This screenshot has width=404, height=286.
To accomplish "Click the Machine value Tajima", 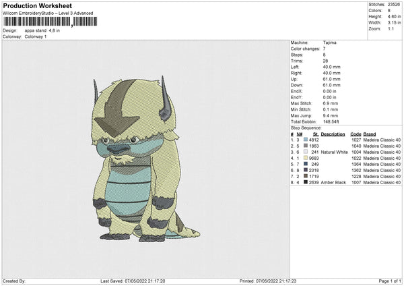I will click(329, 42).
